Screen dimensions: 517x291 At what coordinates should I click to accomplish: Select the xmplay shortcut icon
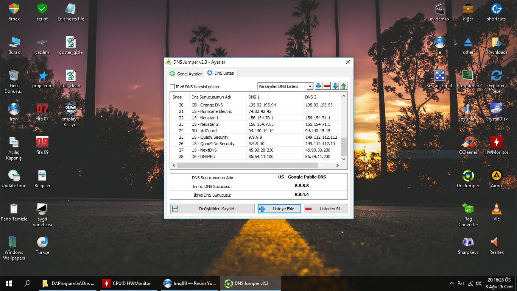[x=71, y=115]
